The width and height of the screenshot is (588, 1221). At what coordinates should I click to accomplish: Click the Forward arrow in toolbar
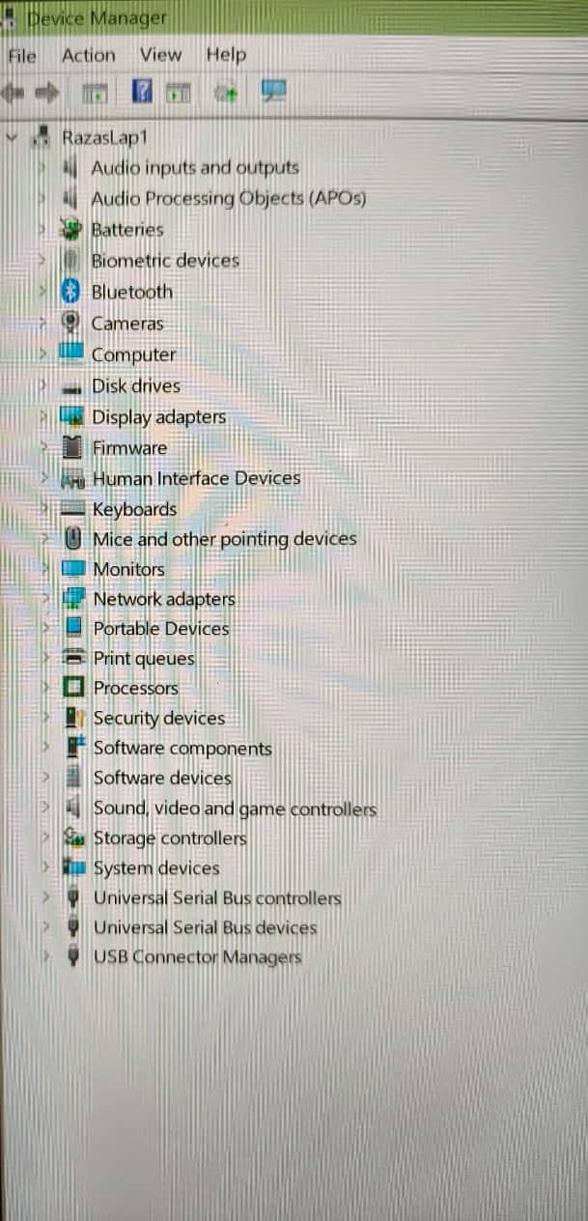pos(46,93)
